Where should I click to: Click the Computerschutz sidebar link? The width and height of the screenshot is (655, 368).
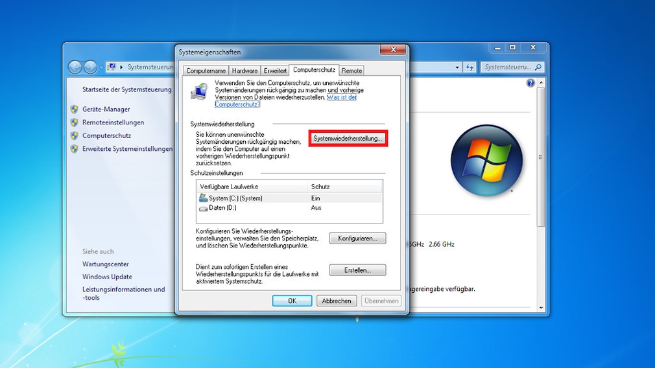coord(106,135)
